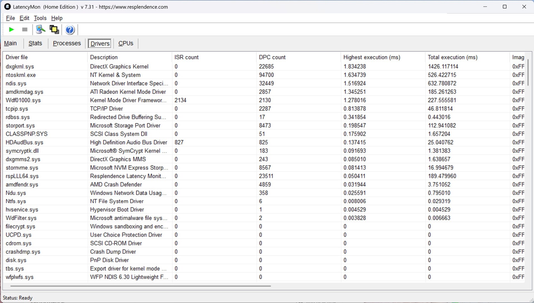Image resolution: width=534 pixels, height=303 pixels.
Task: Select the HDAudBus.sys driver row
Action: 24,142
